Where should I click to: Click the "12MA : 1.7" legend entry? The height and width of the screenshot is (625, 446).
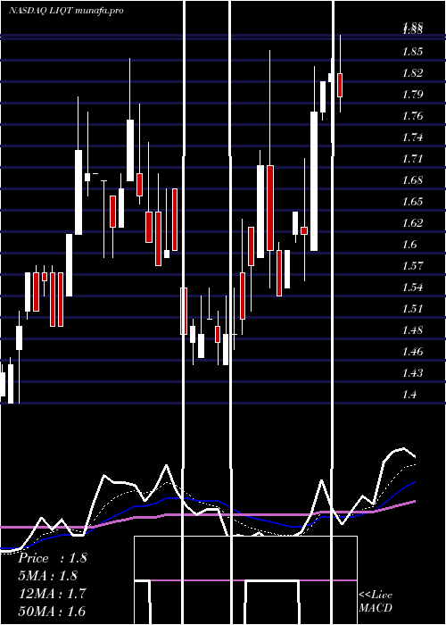(x=52, y=594)
